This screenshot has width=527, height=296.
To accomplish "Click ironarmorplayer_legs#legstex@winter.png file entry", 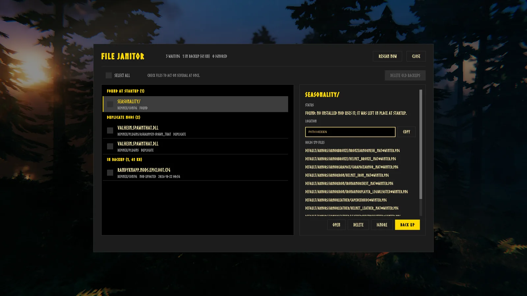I will pyautogui.click(x=356, y=192).
